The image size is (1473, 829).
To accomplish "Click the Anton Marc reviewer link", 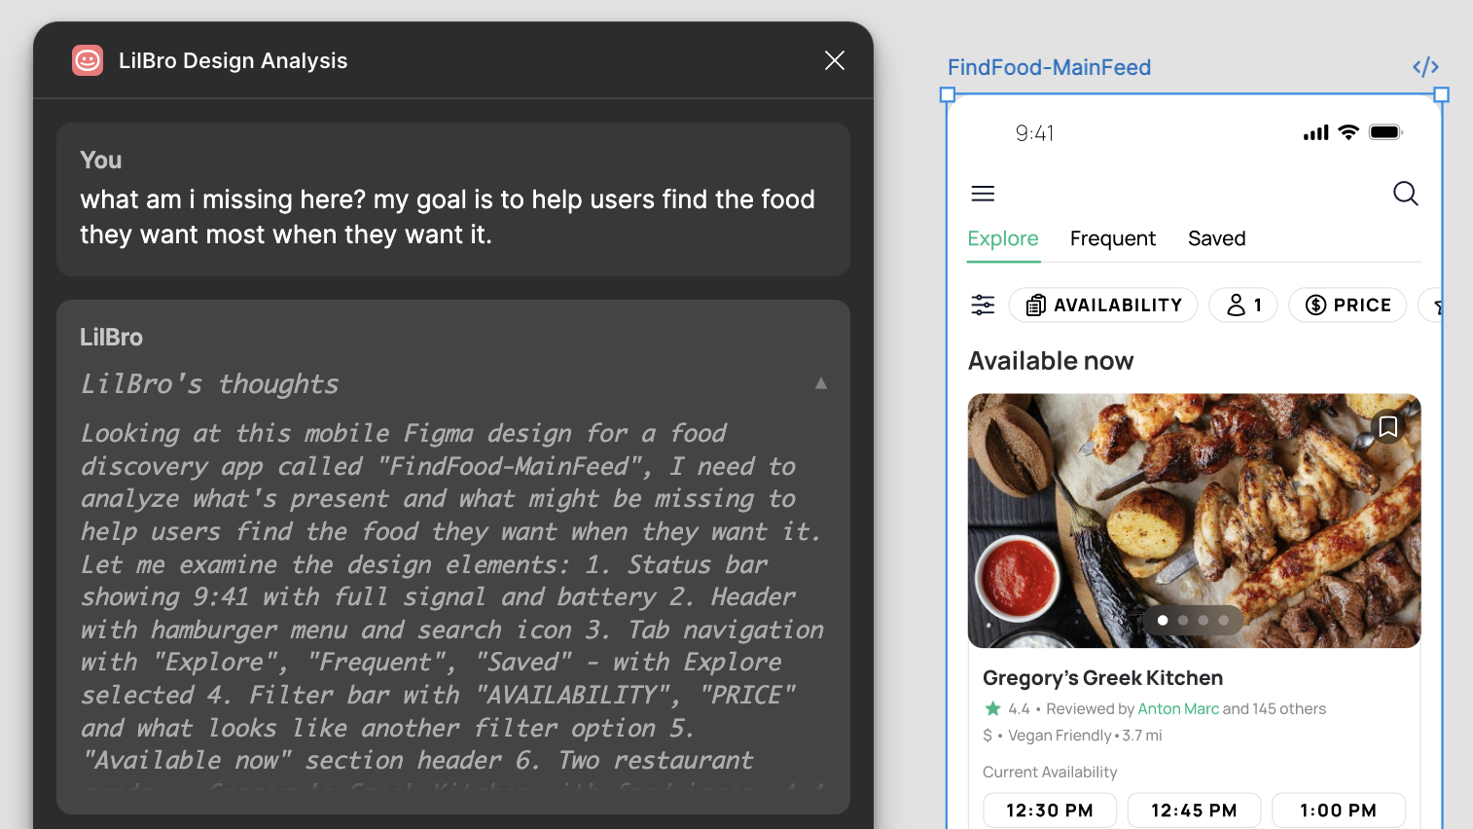I will click(x=1178, y=708).
